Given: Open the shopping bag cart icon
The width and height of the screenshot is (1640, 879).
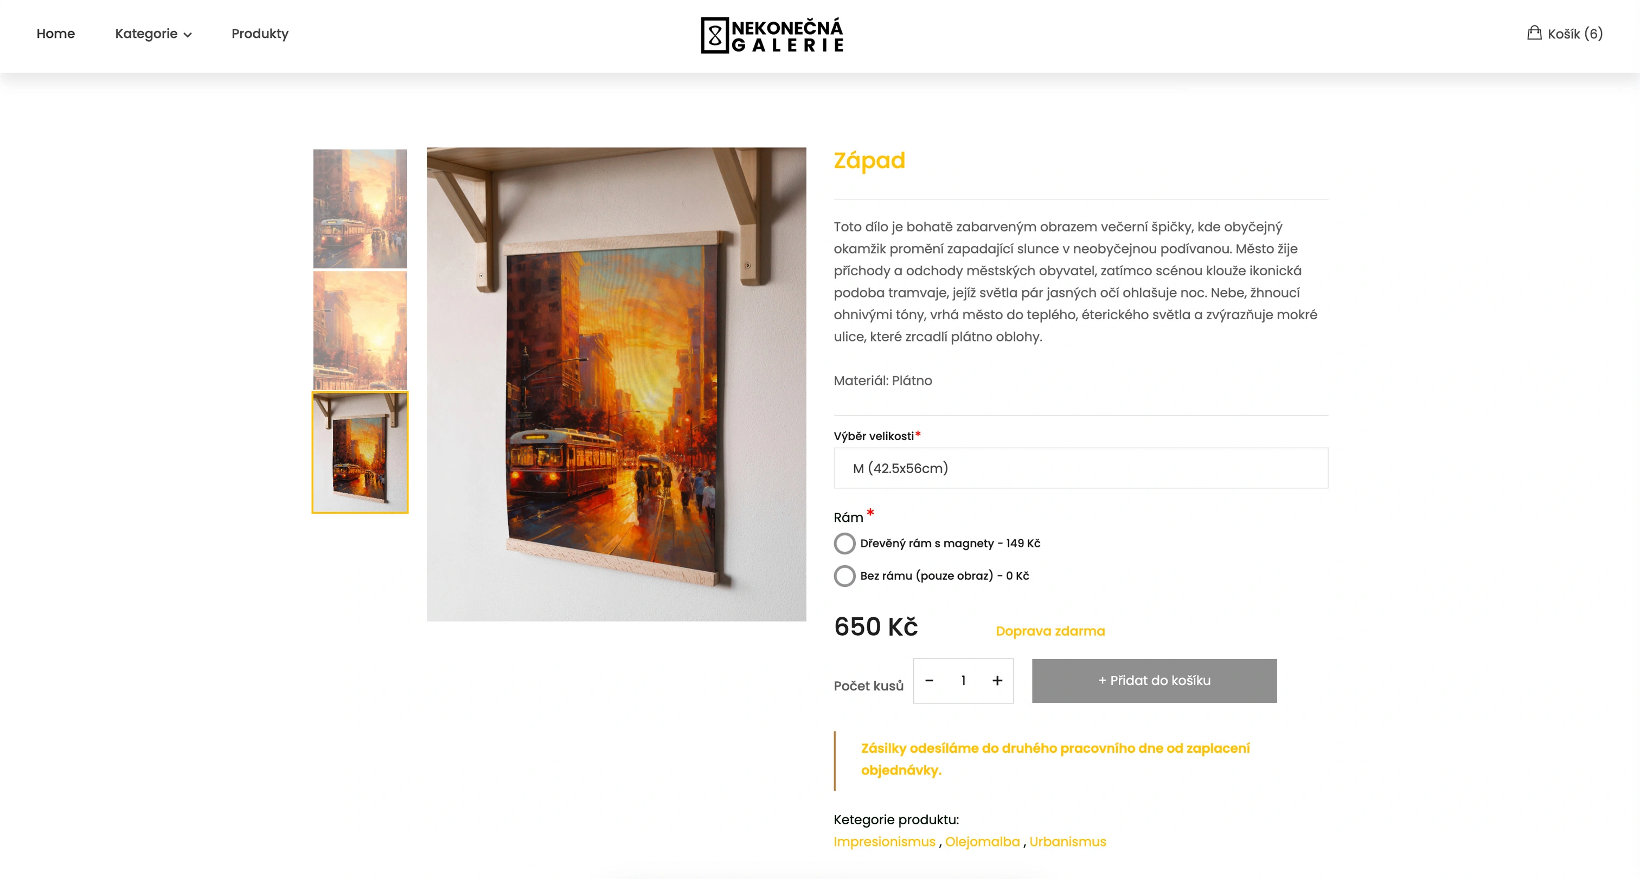Looking at the screenshot, I should (1534, 33).
